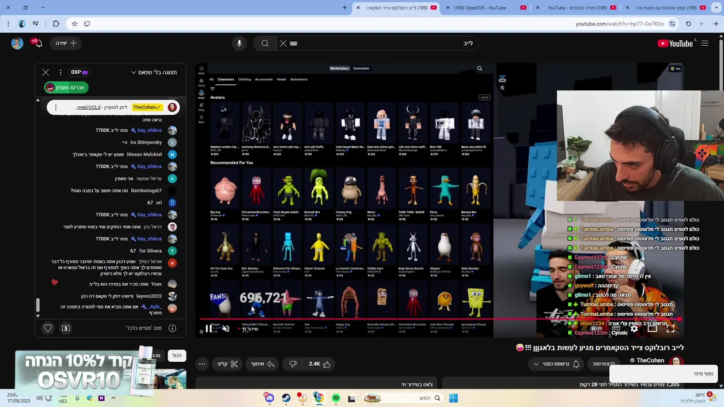The height and width of the screenshot is (407, 724).
Task: Enter fullscreen on the video player
Action: tap(670, 328)
